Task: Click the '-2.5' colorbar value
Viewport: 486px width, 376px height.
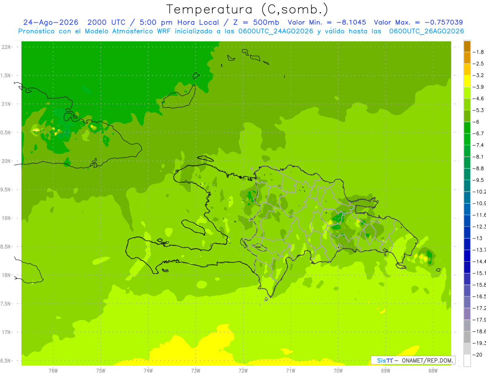Action: (478, 64)
